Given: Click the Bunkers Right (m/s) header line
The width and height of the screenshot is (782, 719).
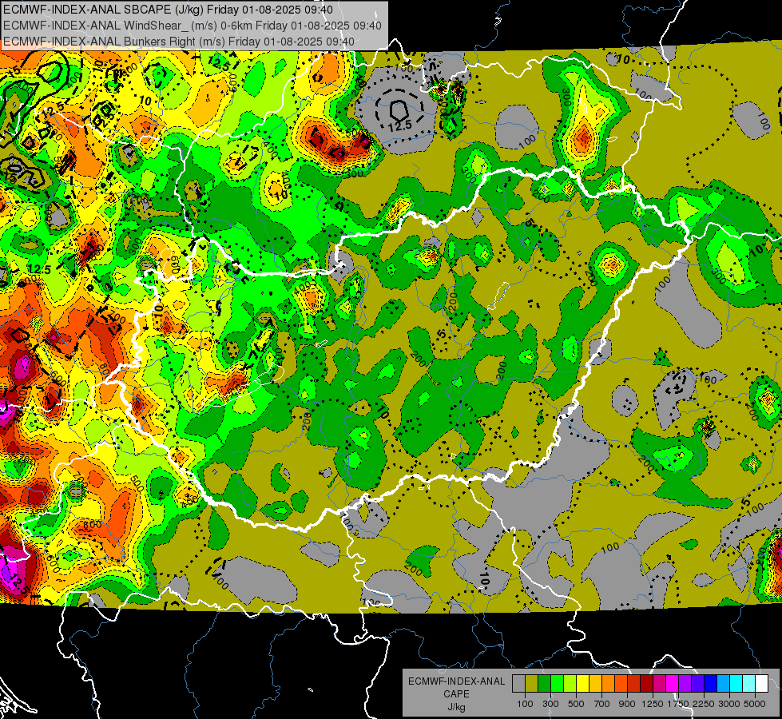Looking at the screenshot, I should tap(179, 42).
